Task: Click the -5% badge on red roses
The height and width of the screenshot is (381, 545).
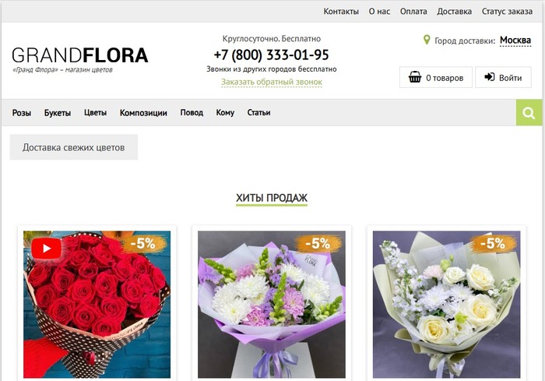Action: pyautogui.click(x=143, y=244)
